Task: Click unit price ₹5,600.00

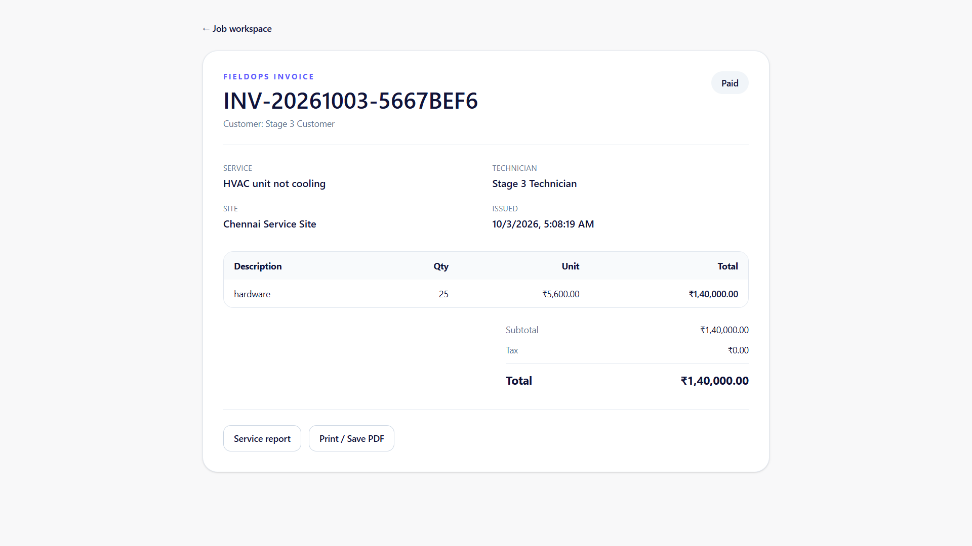Action: (x=561, y=294)
